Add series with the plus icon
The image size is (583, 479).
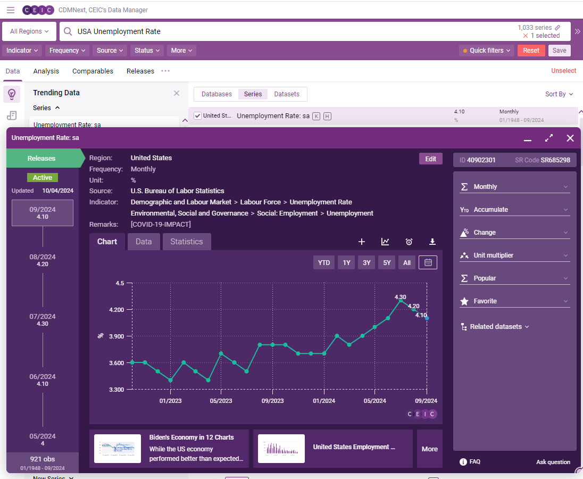[x=361, y=242]
